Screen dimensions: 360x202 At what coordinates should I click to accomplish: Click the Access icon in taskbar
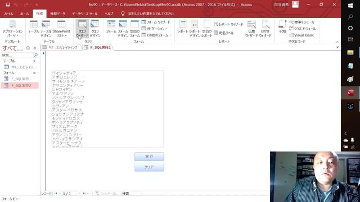350,93
